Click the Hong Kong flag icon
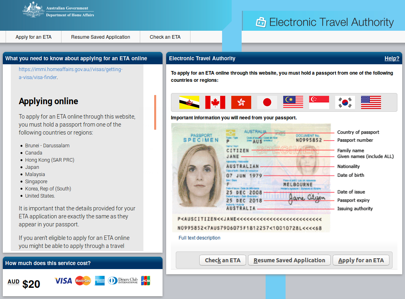 [x=241, y=102]
